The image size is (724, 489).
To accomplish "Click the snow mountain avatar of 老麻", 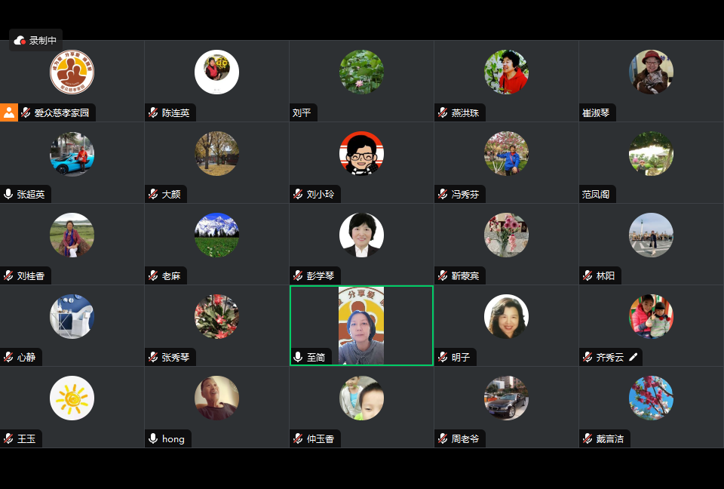I will [x=216, y=235].
